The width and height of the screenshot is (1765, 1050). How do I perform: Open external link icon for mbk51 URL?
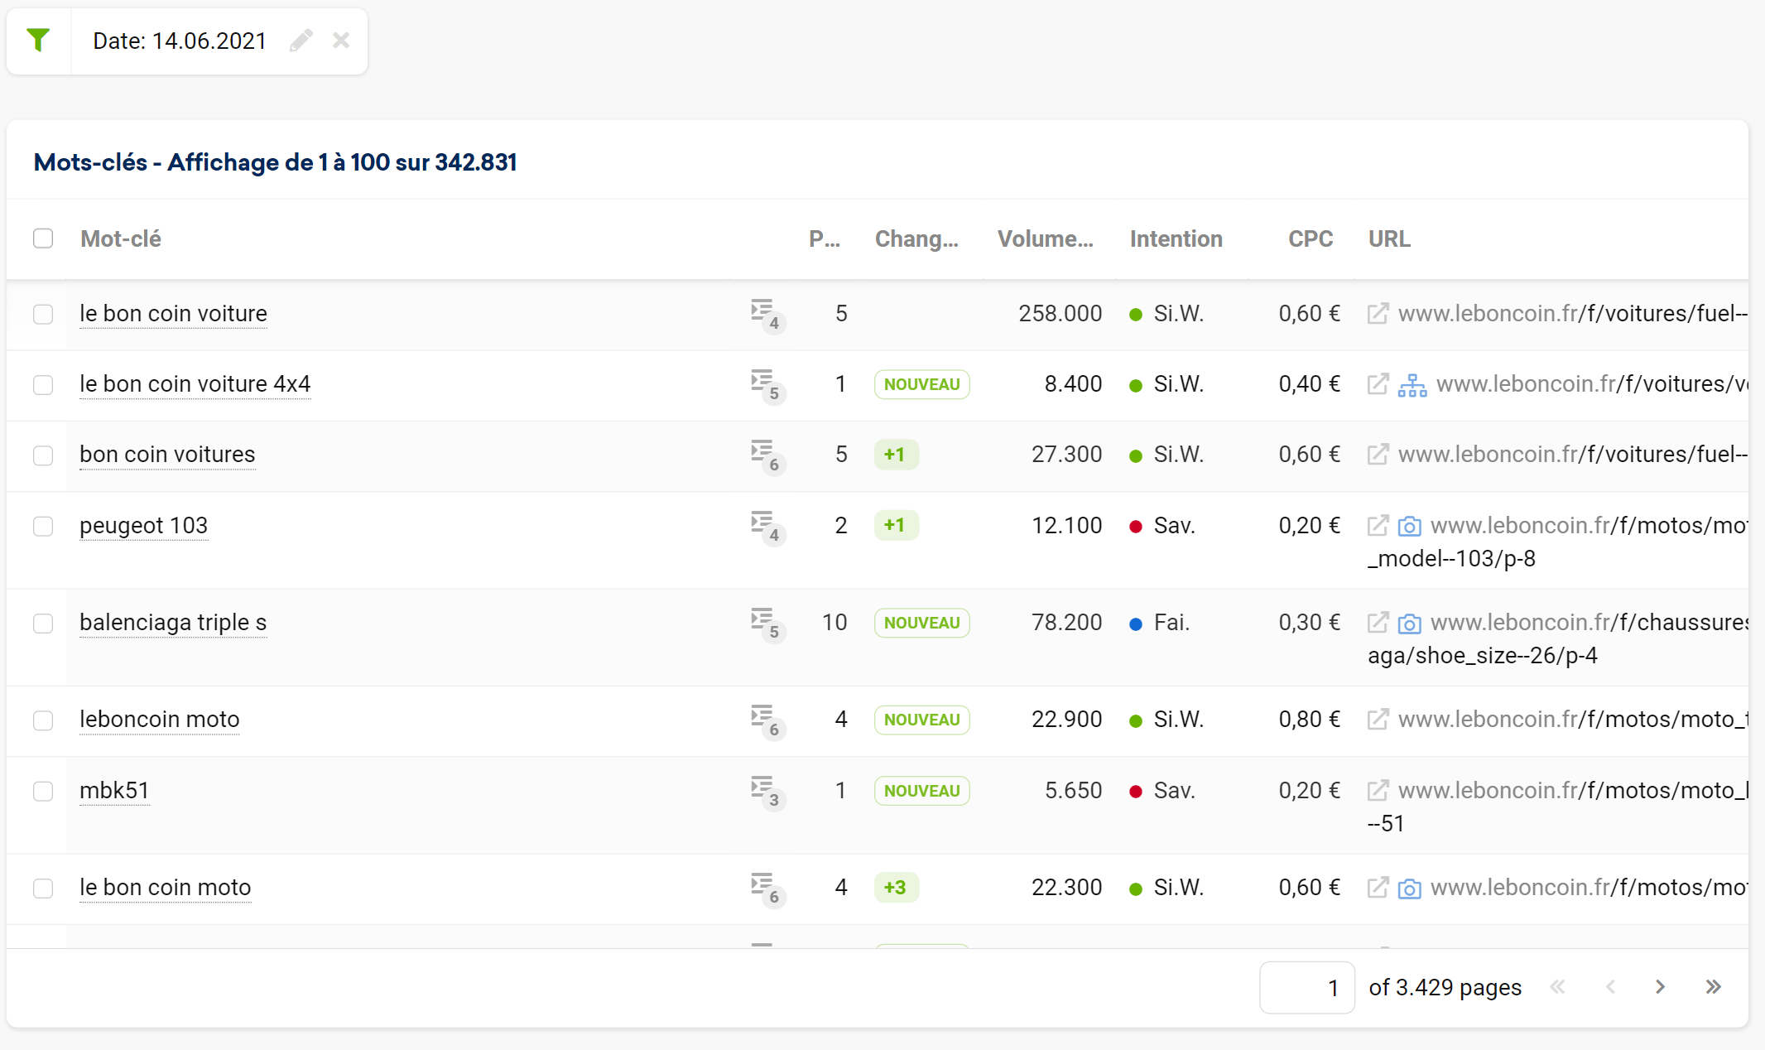pos(1378,791)
